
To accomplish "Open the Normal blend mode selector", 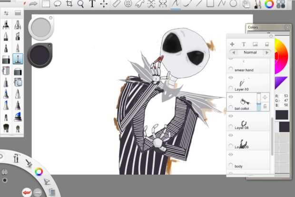I will (250, 52).
